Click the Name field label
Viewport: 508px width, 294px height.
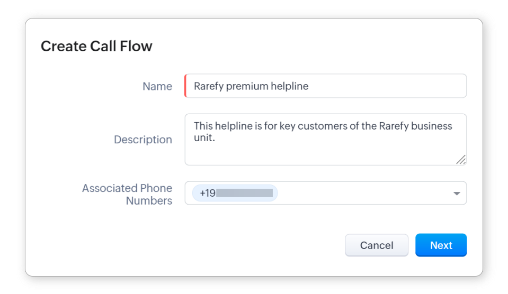click(x=157, y=86)
